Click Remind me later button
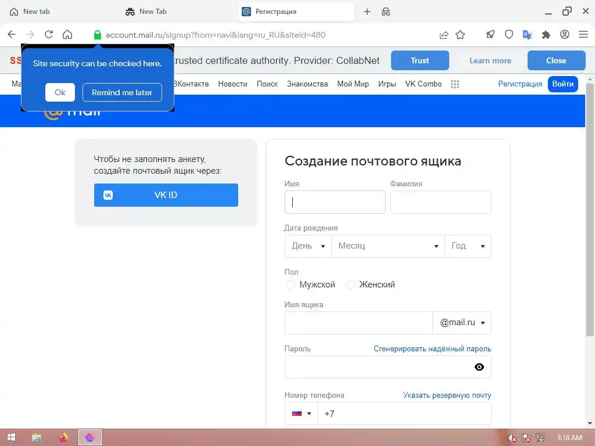 122,92
